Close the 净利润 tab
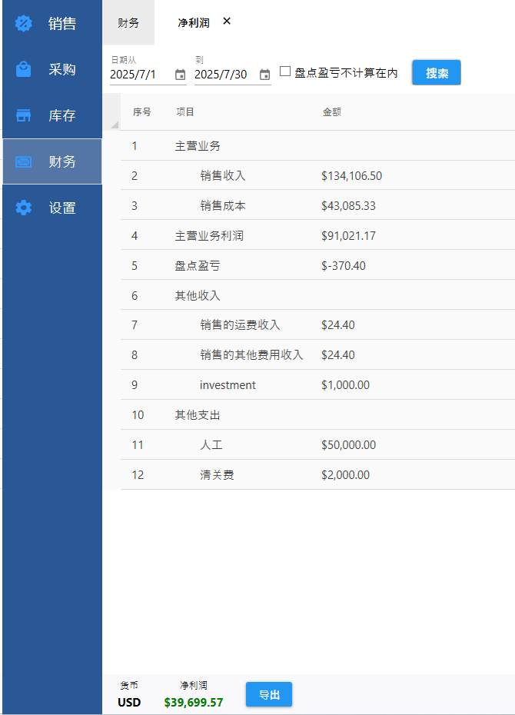 [227, 22]
